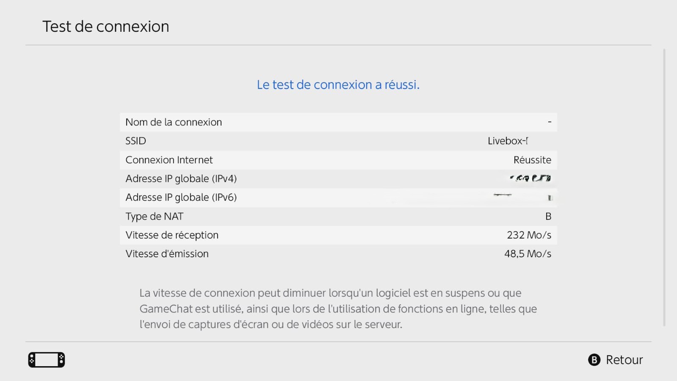Click the handheld console icon
Image resolution: width=677 pixels, height=381 pixels.
[47, 360]
